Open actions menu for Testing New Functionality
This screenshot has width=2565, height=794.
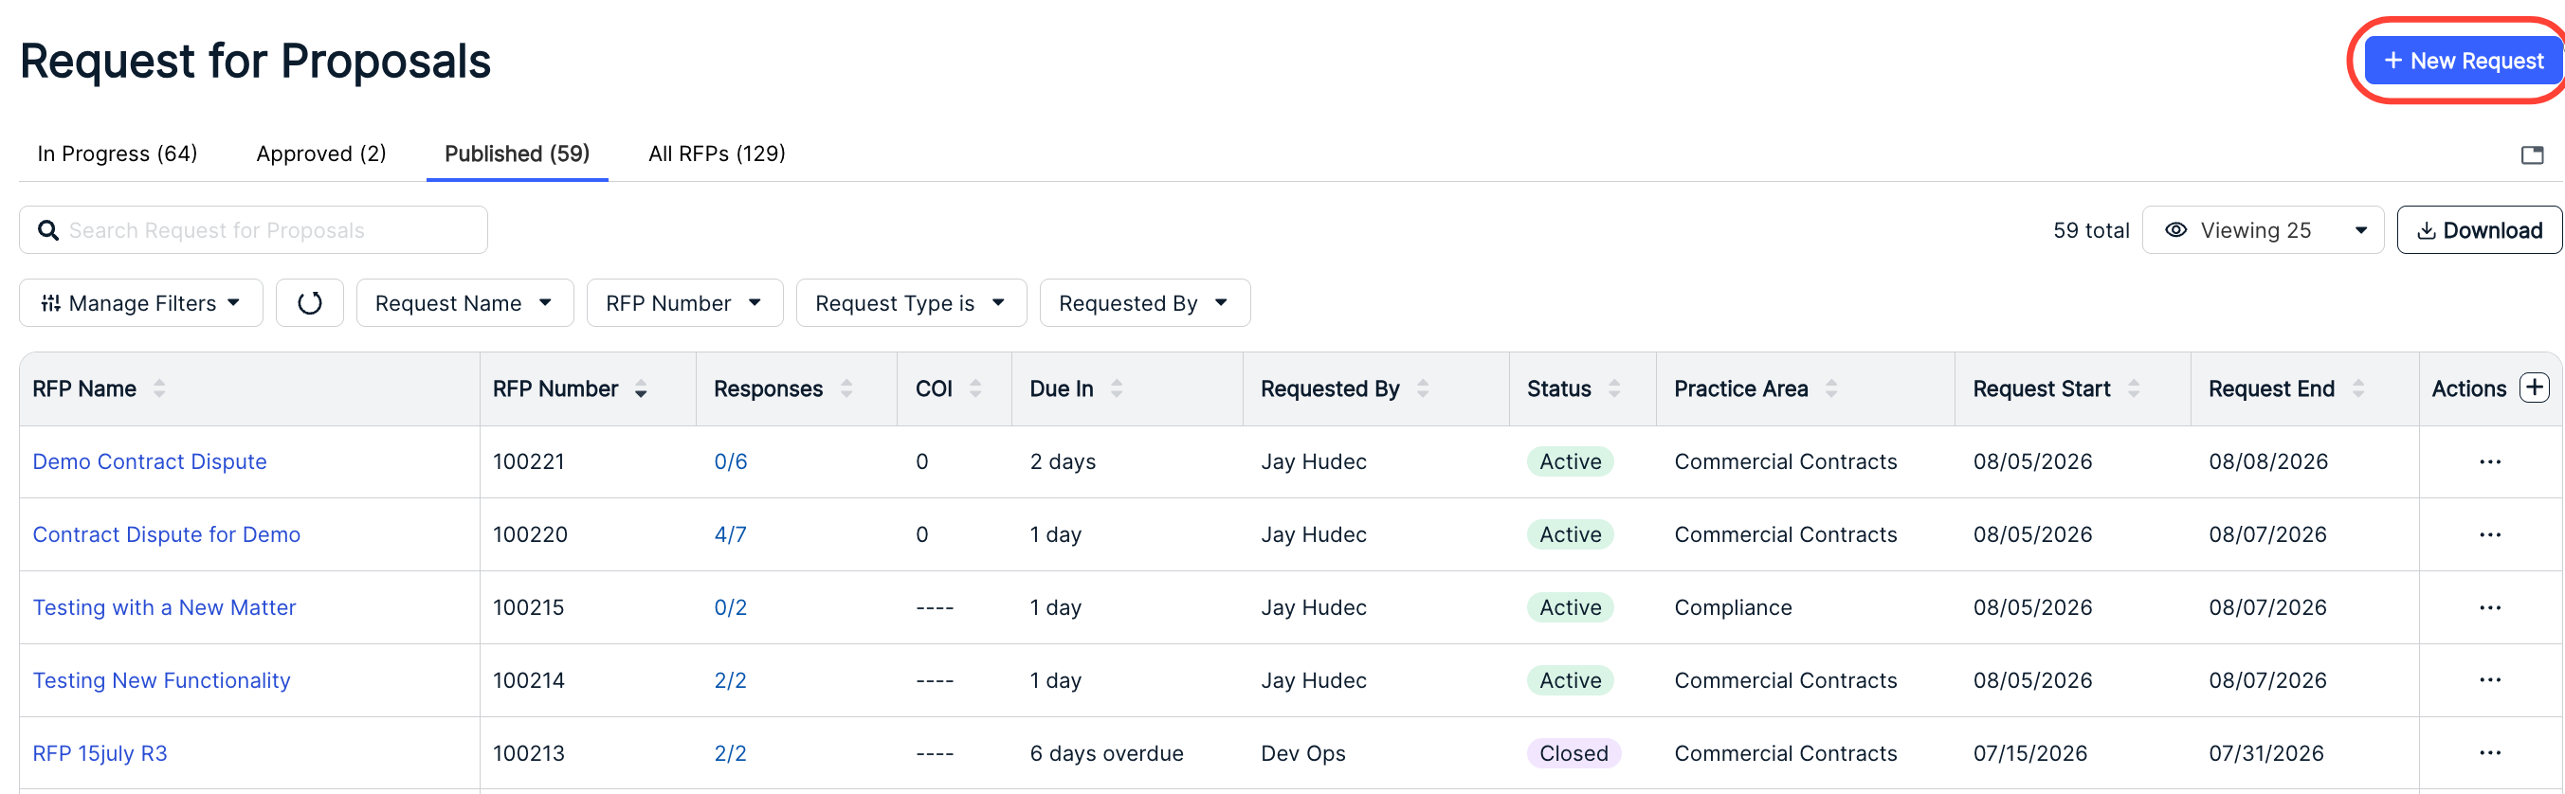point(2490,679)
